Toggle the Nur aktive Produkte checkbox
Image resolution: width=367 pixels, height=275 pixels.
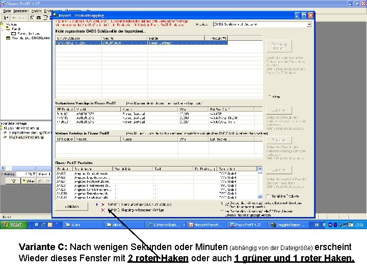tap(268, 196)
